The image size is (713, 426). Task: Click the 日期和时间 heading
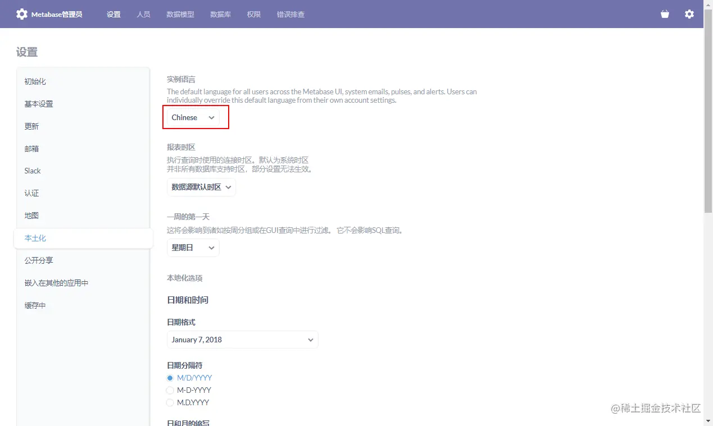(x=188, y=300)
